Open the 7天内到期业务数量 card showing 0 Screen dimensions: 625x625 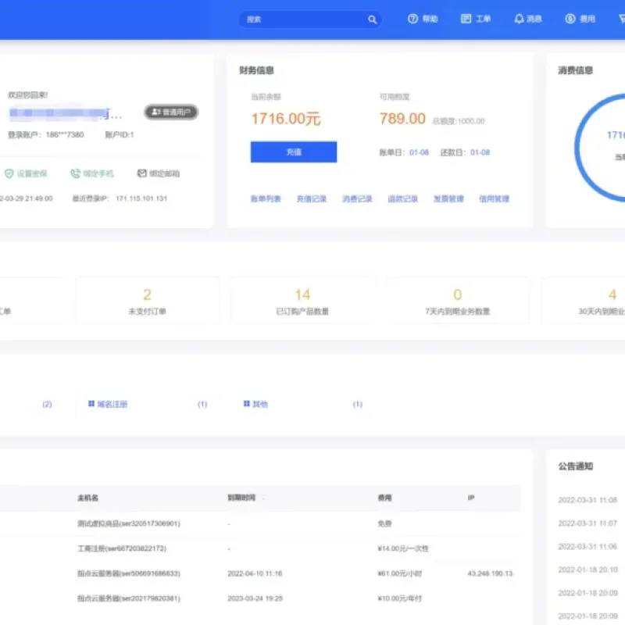click(x=458, y=300)
